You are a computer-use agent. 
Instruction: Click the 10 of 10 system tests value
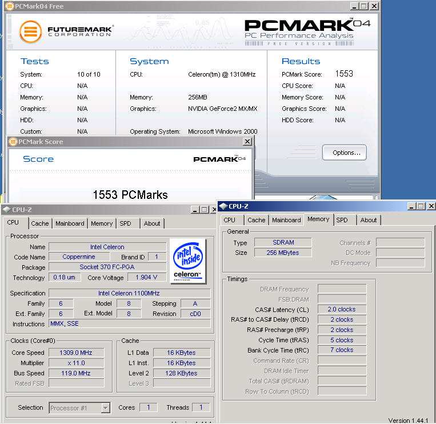[89, 74]
